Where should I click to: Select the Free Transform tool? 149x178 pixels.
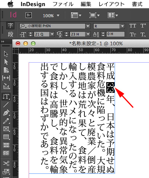pos(6,172)
